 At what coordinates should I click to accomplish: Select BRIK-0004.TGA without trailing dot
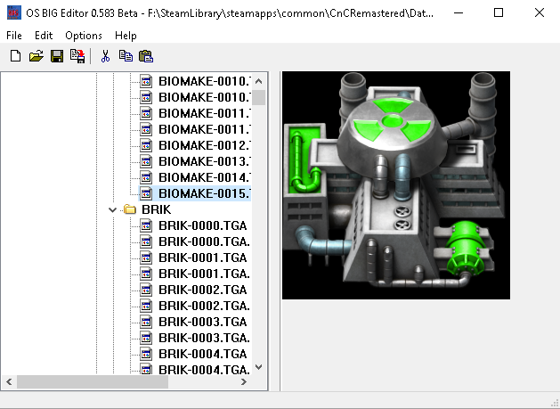(202, 354)
